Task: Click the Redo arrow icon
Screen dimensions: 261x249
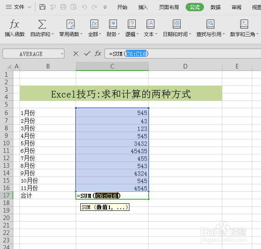Action: click(94, 7)
